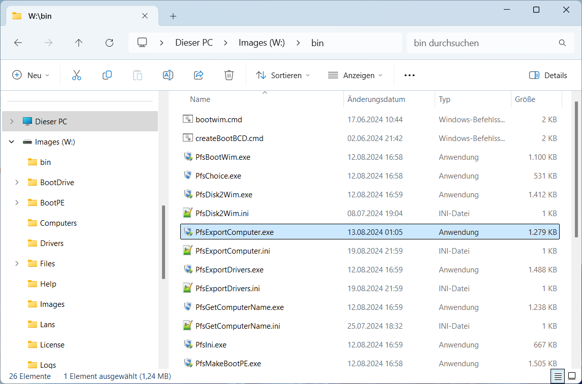
Task: Collapse the Images (W:) drive node
Action: click(x=12, y=142)
